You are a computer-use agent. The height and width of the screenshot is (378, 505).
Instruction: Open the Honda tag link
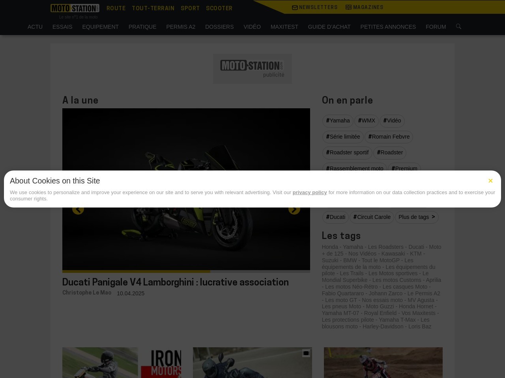[330, 247]
